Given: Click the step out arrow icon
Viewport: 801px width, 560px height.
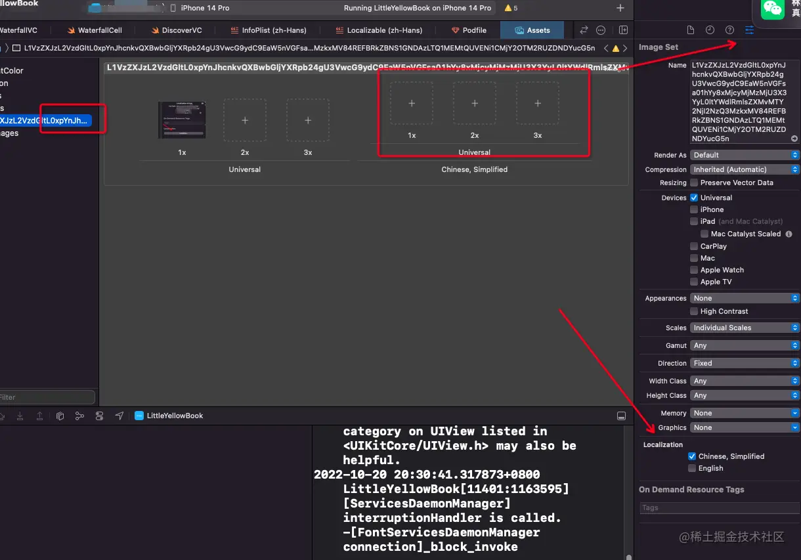Looking at the screenshot, I should click(39, 416).
